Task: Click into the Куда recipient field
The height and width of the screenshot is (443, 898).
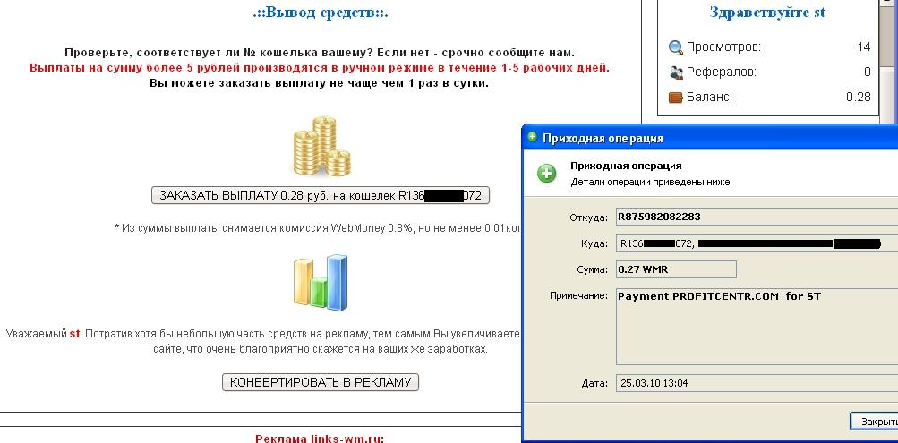Action: (752, 243)
